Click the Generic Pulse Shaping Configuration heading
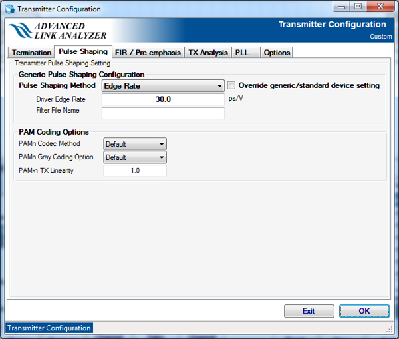This screenshot has height=339, width=399. coord(81,74)
